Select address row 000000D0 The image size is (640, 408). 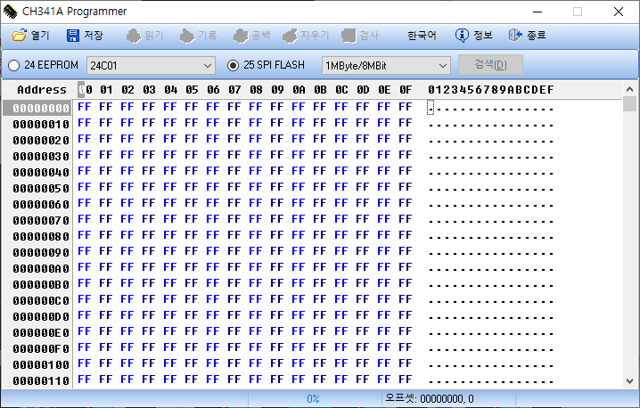point(41,316)
